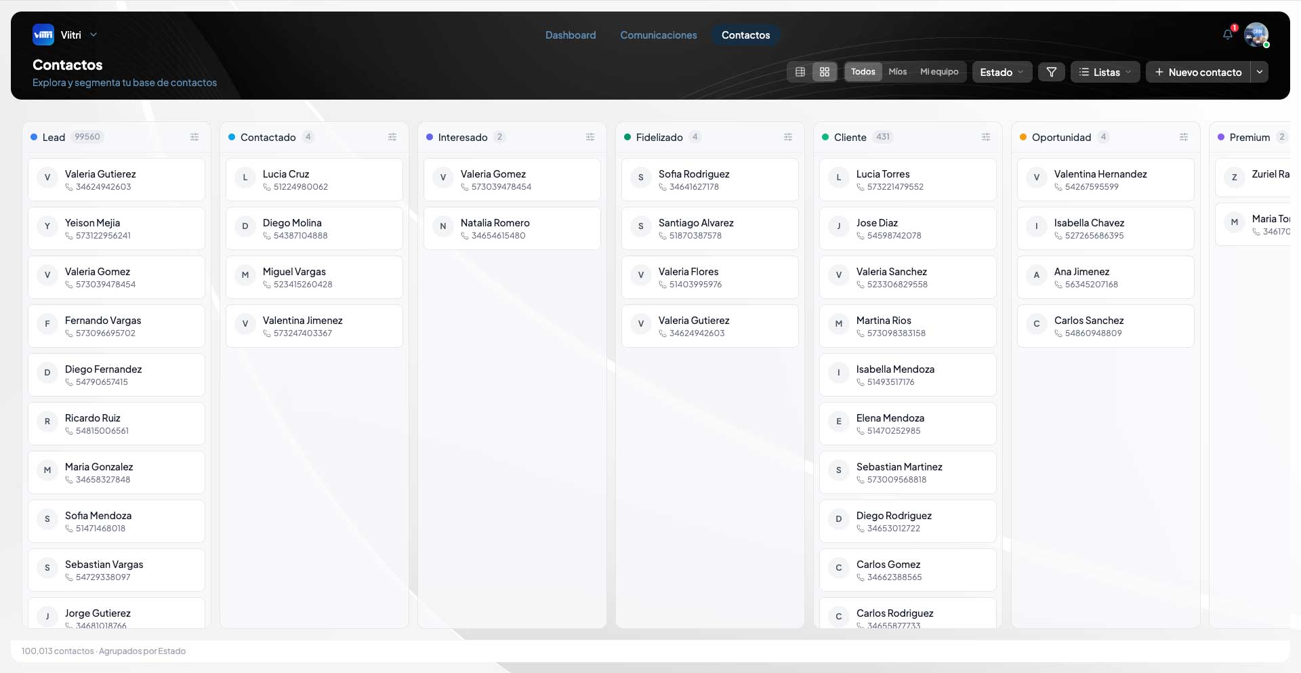Image resolution: width=1301 pixels, height=673 pixels.
Task: Expand the Viitri workspace dropdown chevron
Action: pos(94,35)
